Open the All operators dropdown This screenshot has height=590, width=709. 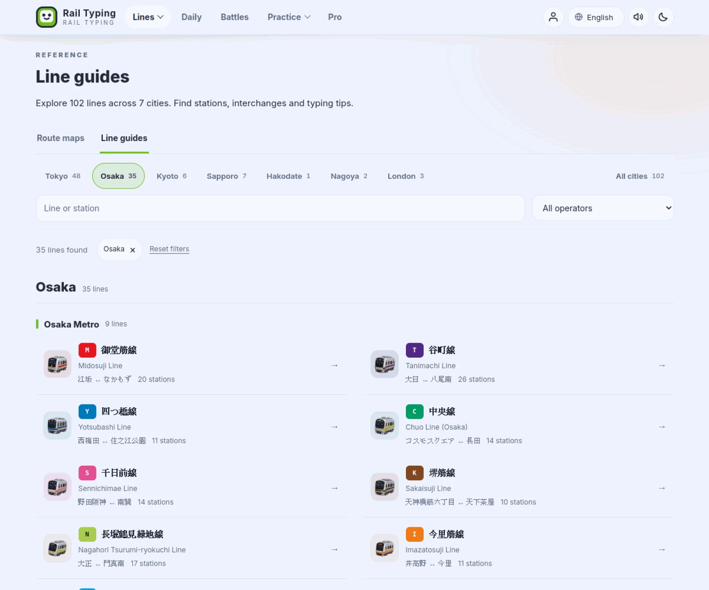click(603, 208)
